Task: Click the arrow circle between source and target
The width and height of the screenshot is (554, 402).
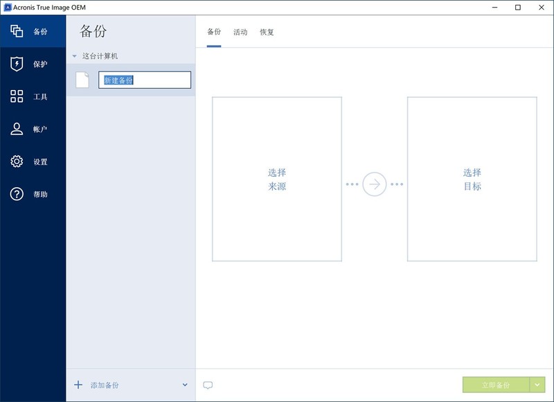Action: click(x=375, y=183)
